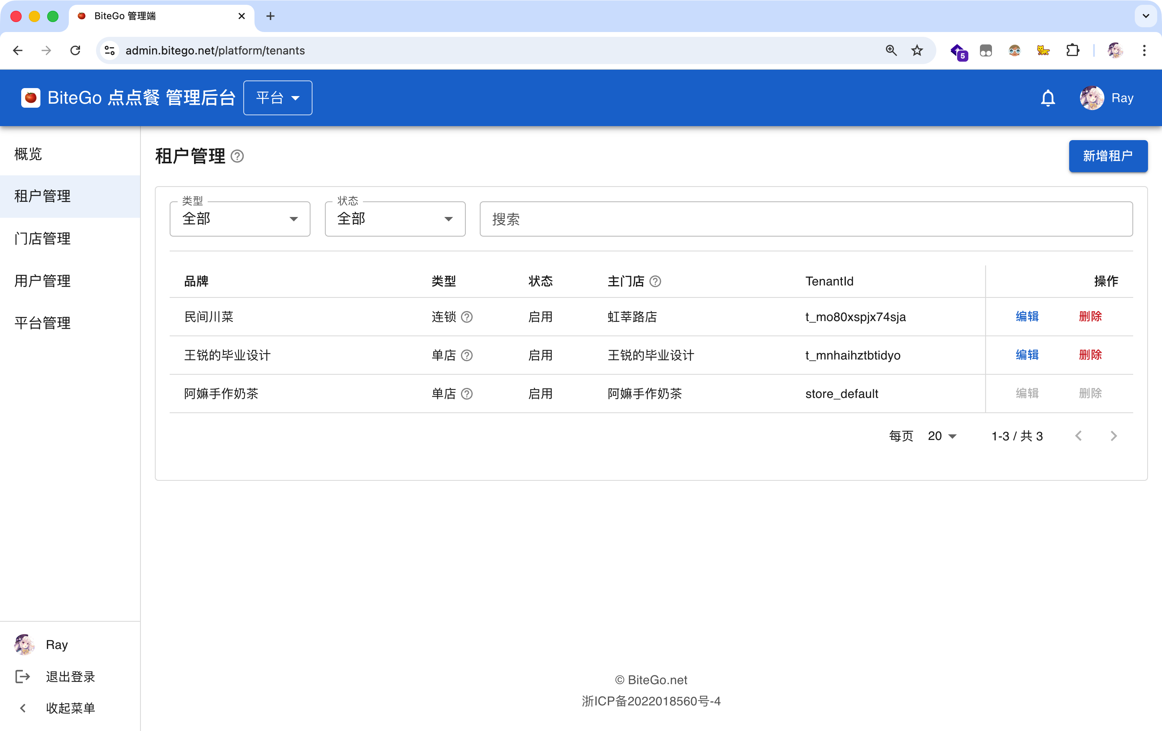Click the disabled 删除 for 阿嬷手作奶茶
The height and width of the screenshot is (731, 1162).
click(1090, 394)
